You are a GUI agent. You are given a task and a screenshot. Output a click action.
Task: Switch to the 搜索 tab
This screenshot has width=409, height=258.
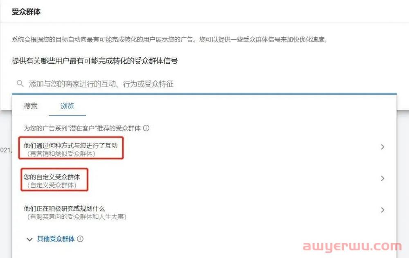31,106
